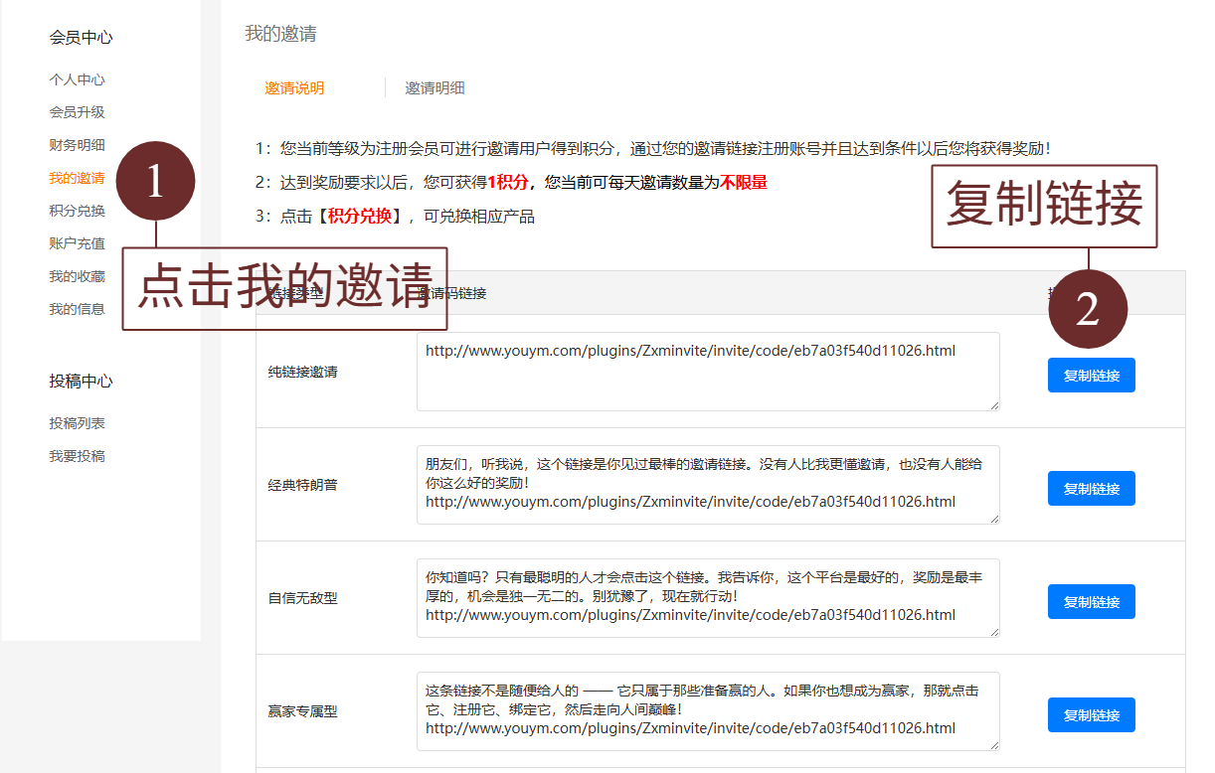The image size is (1215, 773).
Task: Switch to 邀请明细 tab
Action: (x=434, y=88)
